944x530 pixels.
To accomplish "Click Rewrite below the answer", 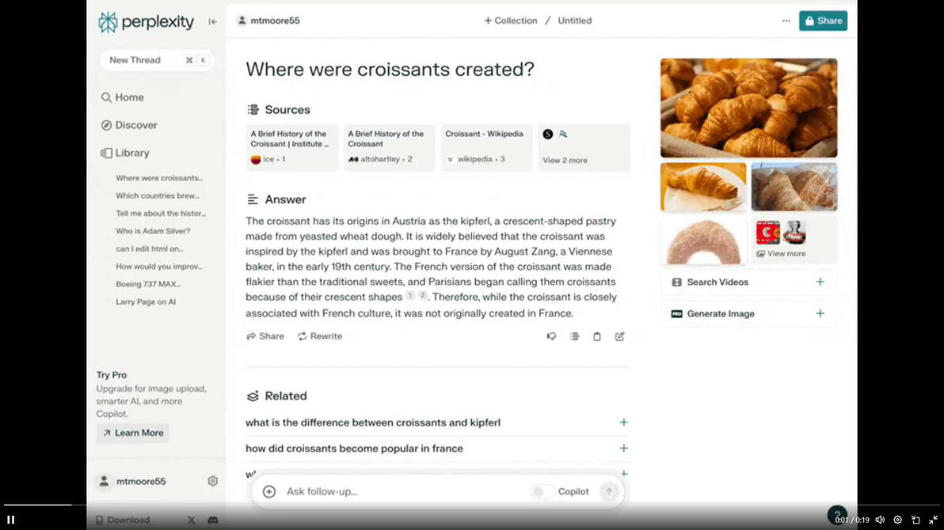I will click(320, 336).
